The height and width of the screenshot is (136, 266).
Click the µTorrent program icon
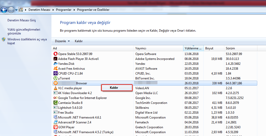pos(55,78)
